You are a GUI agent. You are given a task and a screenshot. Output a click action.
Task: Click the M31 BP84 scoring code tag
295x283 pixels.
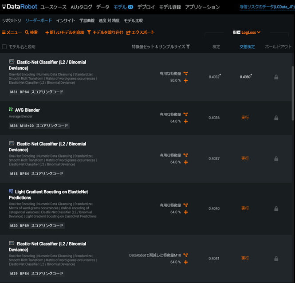37,92
